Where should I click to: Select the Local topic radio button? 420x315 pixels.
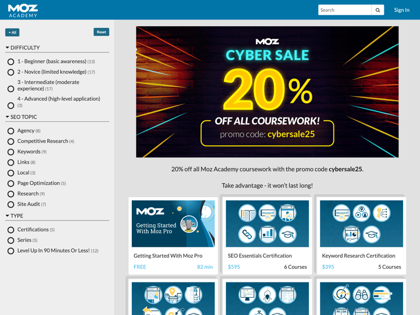click(x=10, y=173)
